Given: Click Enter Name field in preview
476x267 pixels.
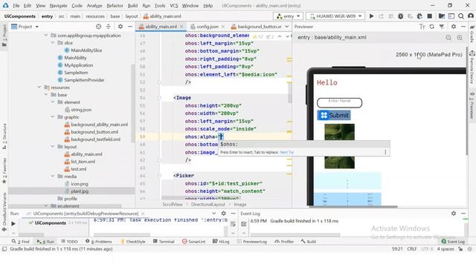Looking at the screenshot, I should (339, 102).
